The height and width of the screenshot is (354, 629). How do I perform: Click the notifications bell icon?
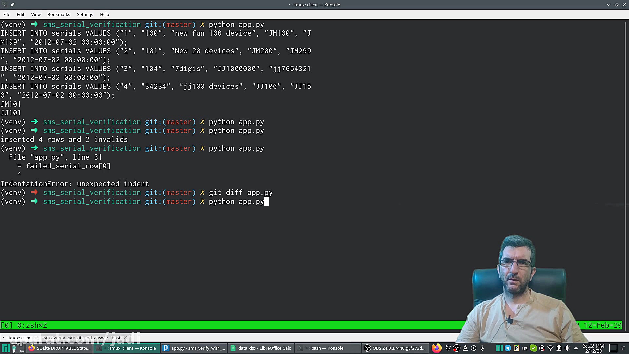tap(448, 348)
